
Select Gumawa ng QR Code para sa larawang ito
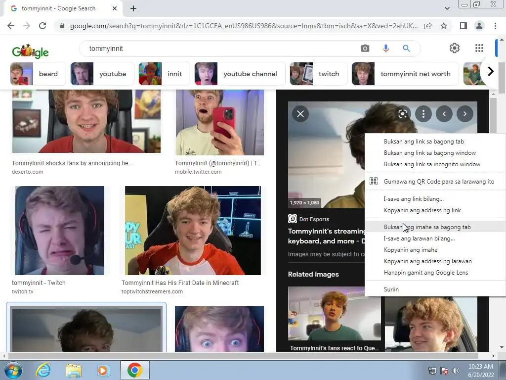[435, 182]
